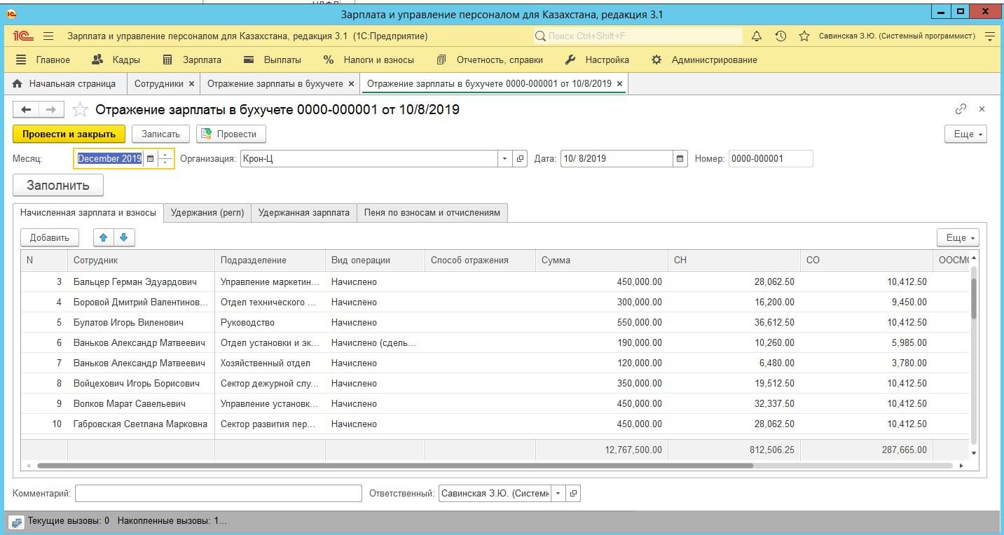Select row Габровская Светлана Марковна
1004x535 pixels.
tap(494, 424)
